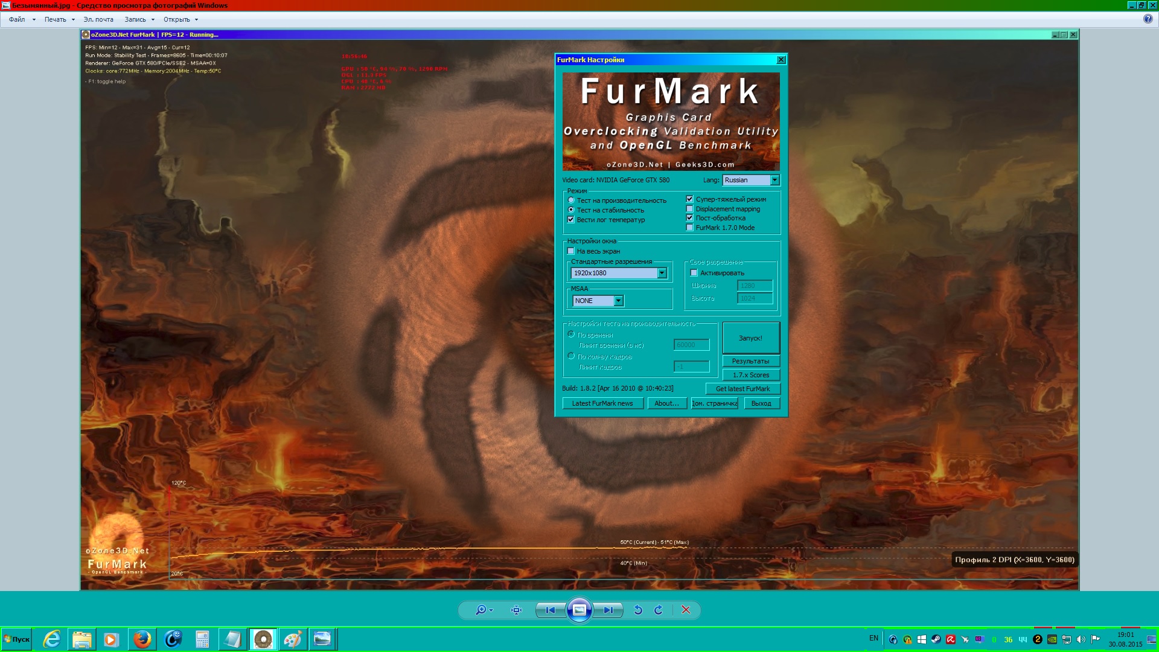This screenshot has height=652, width=1159.
Task: Delete the photo with the red X
Action: tap(686, 610)
